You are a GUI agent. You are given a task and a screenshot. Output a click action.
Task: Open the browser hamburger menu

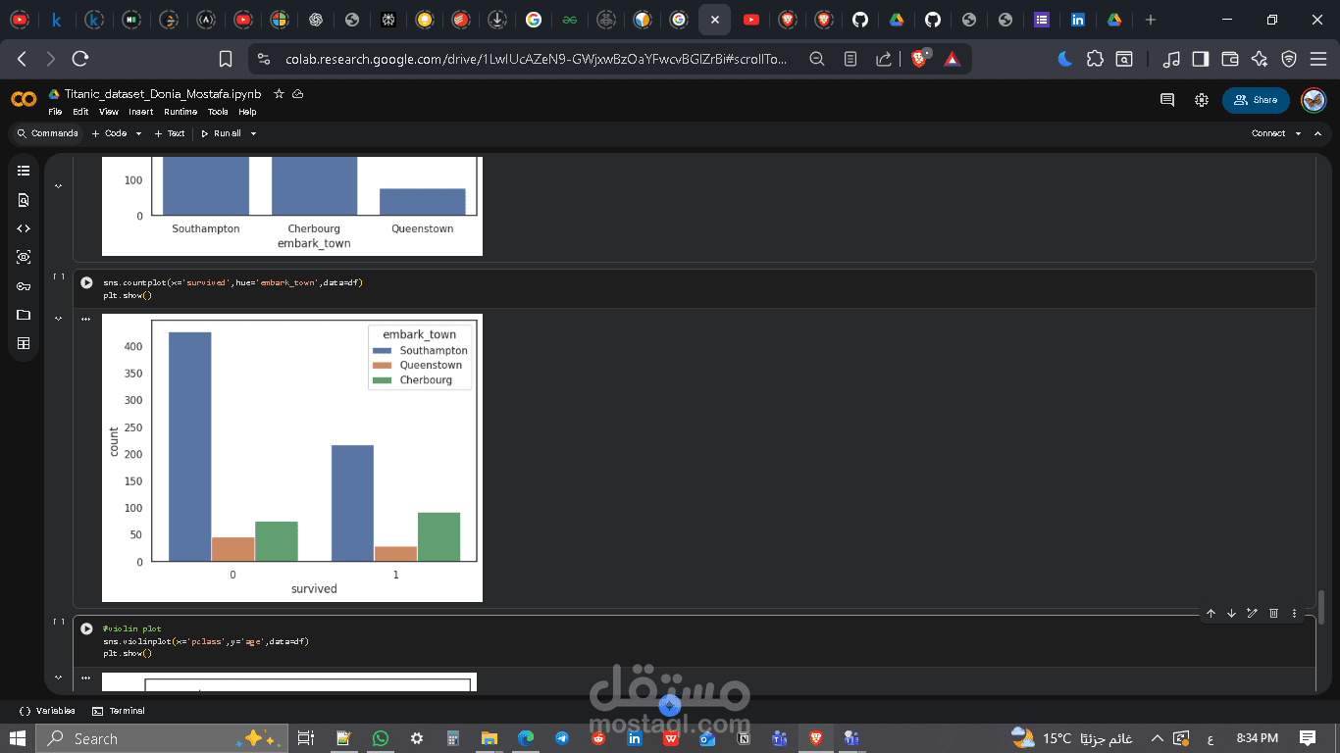1318,59
